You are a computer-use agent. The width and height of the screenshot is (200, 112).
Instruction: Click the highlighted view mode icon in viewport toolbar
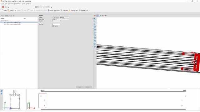pos(98,16)
